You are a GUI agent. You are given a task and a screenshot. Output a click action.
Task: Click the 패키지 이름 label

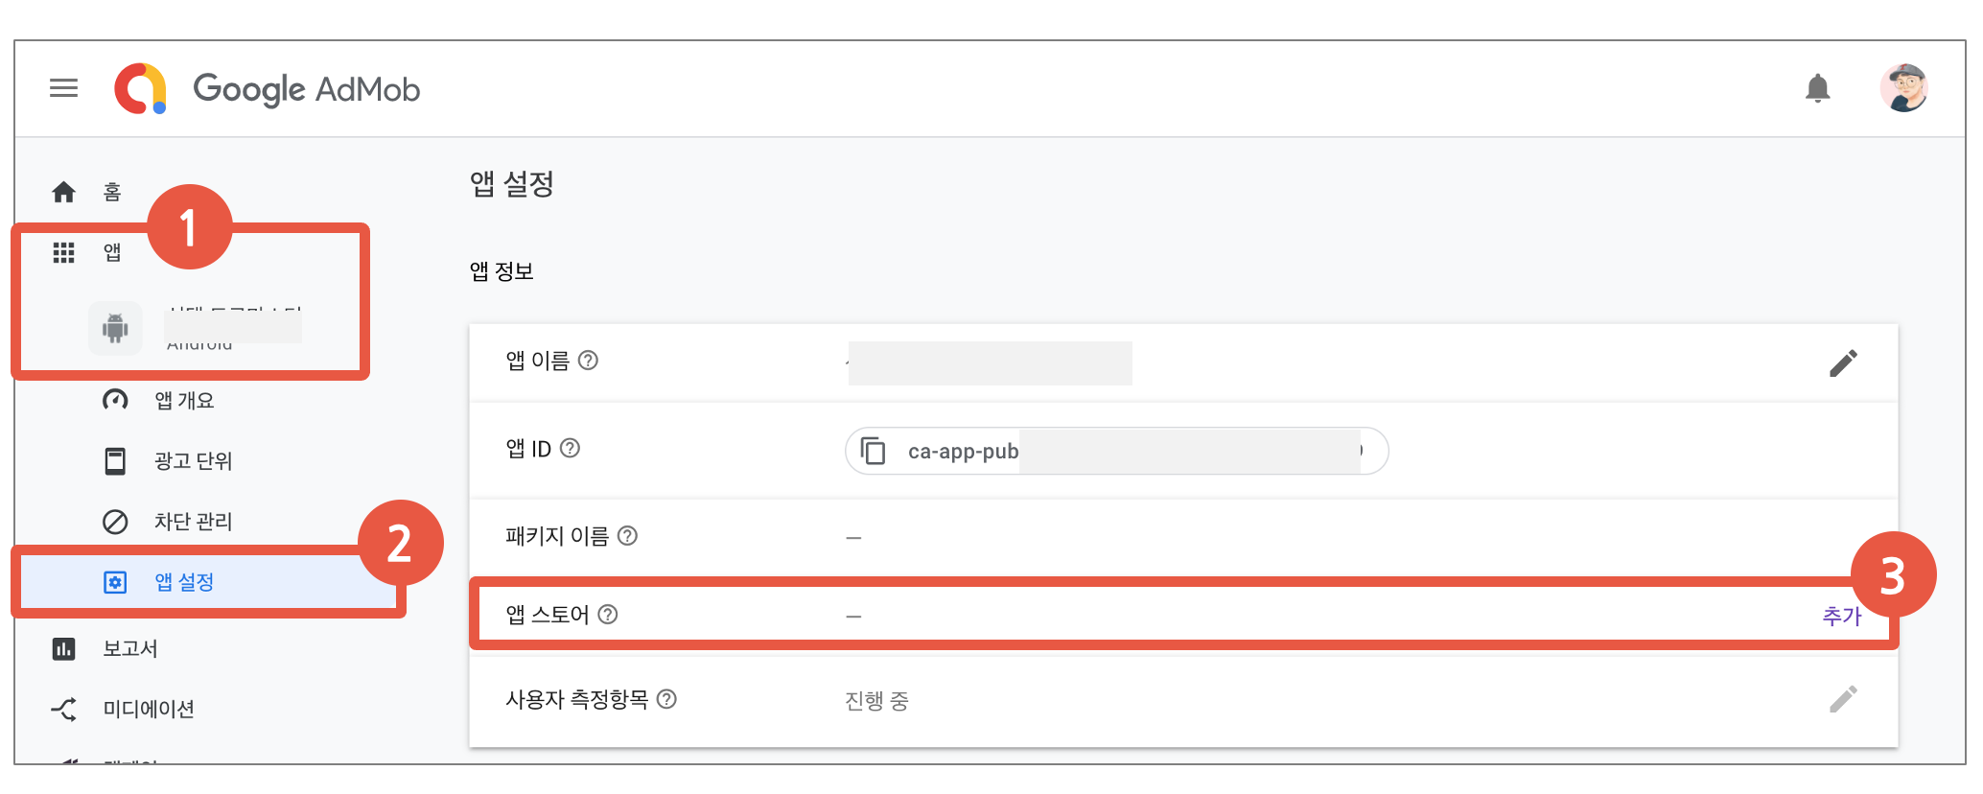coord(557,536)
